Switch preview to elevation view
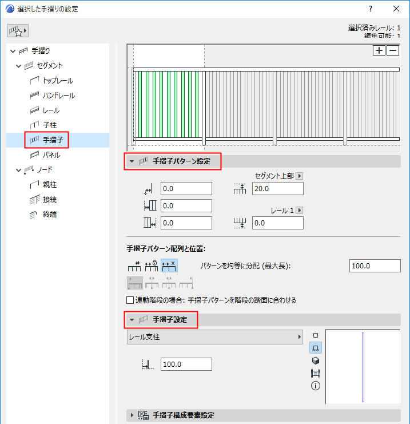The width and height of the screenshot is (410, 424). tap(316, 348)
